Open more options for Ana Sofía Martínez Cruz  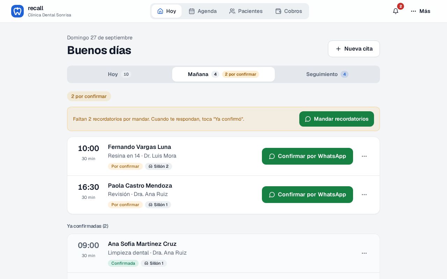(x=364, y=253)
